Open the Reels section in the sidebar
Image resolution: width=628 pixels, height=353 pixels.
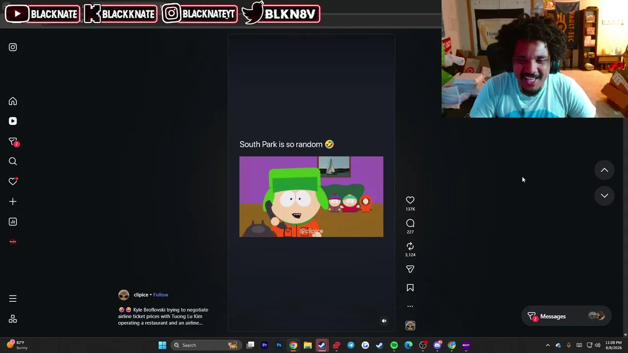pyautogui.click(x=13, y=121)
